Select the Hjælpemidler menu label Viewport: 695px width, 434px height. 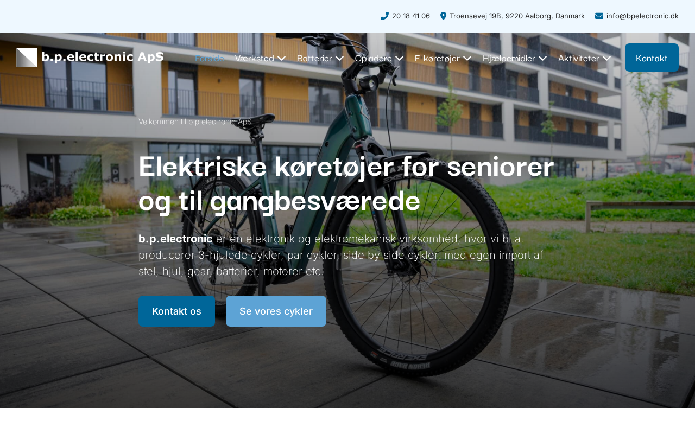tap(509, 58)
